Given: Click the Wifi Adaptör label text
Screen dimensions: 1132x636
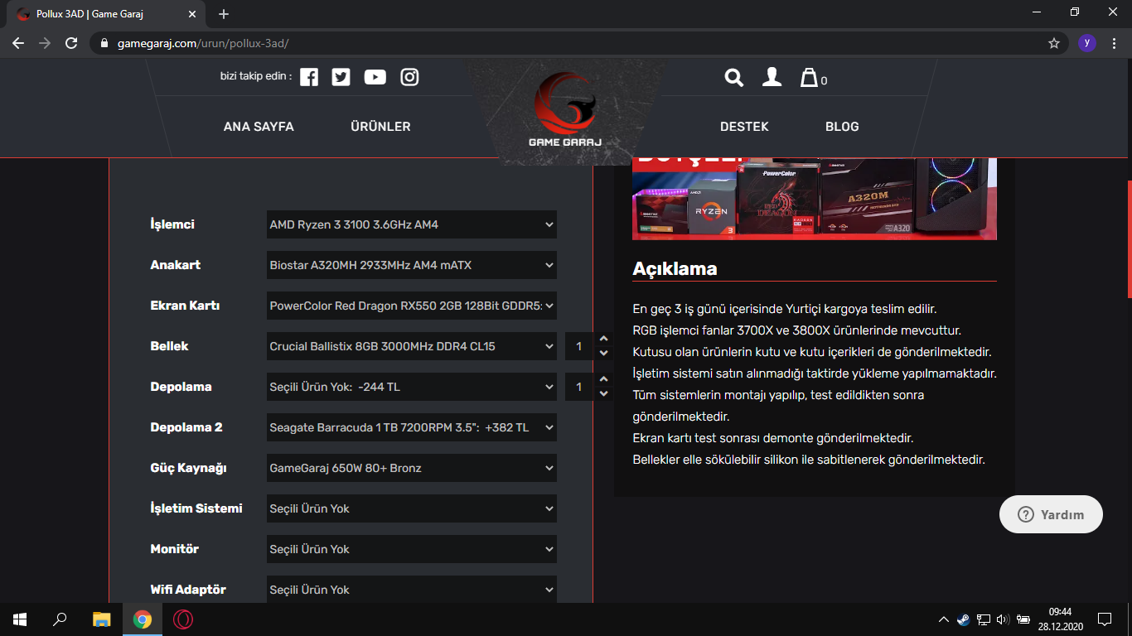Looking at the screenshot, I should click(188, 590).
